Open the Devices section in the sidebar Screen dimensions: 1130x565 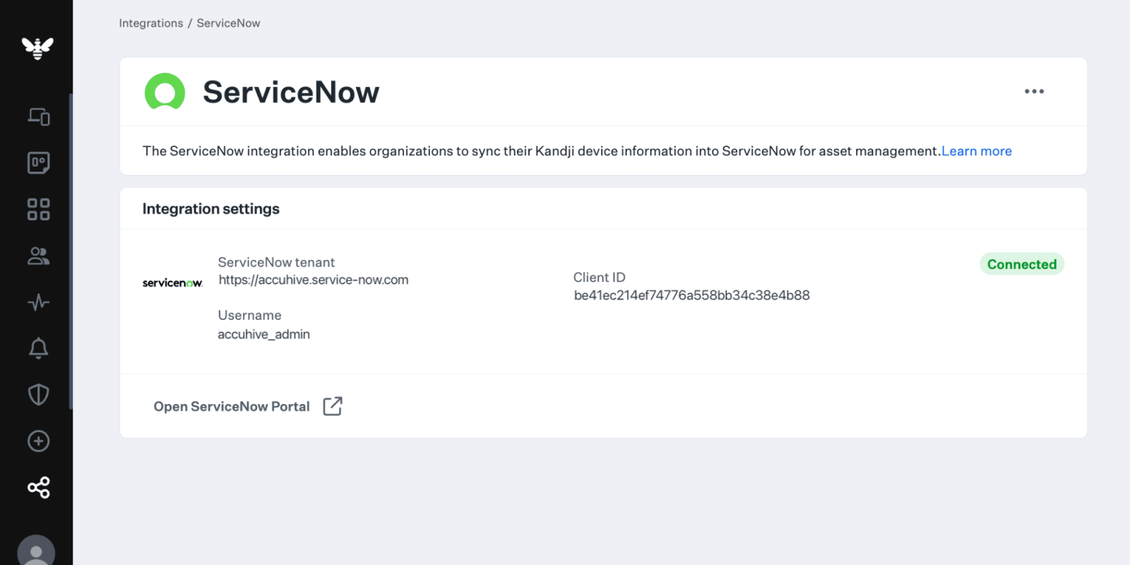(x=38, y=117)
